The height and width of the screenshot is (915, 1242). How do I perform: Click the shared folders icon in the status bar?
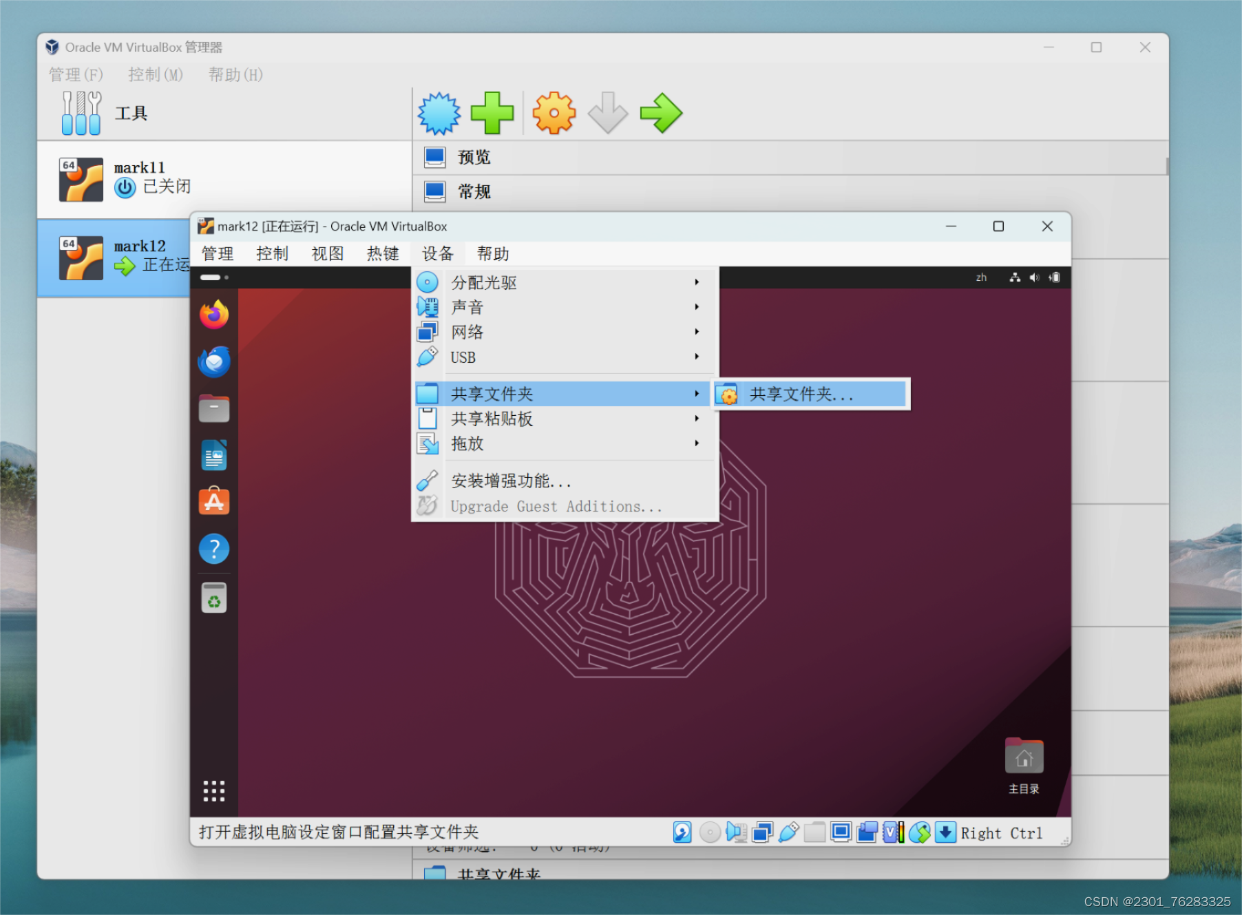[814, 832]
